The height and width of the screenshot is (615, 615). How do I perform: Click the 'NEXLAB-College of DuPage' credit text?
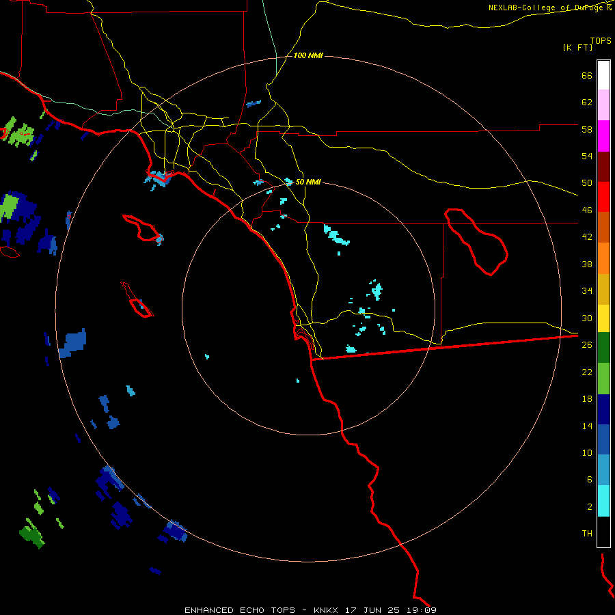pyautogui.click(x=547, y=8)
